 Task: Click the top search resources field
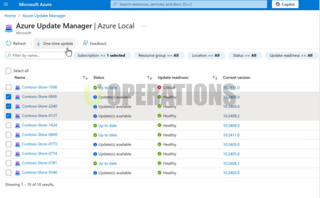(189, 4)
